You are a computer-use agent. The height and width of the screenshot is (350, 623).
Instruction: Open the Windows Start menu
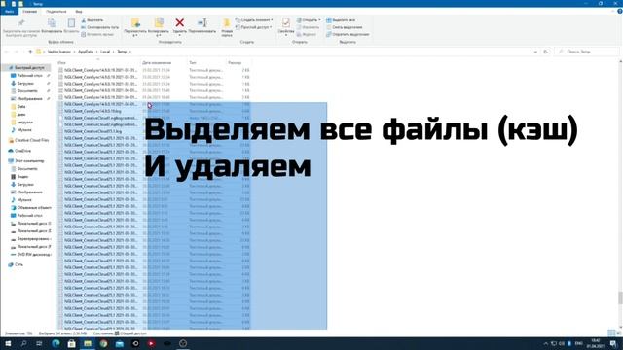pyautogui.click(x=8, y=343)
